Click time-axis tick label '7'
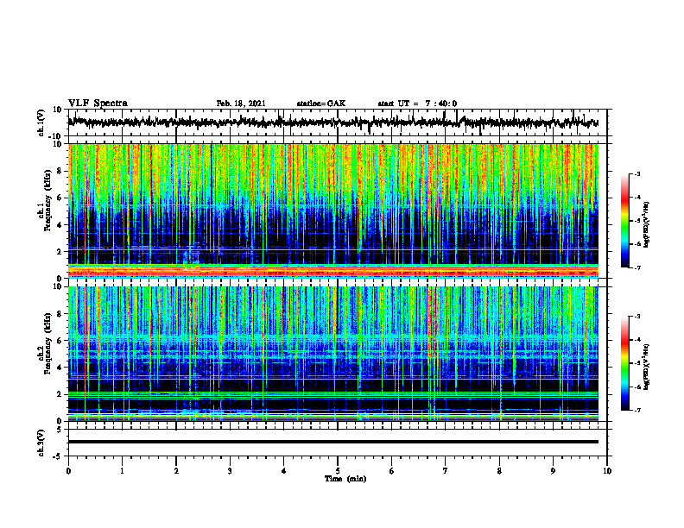This screenshot has height=528, width=684. click(446, 471)
